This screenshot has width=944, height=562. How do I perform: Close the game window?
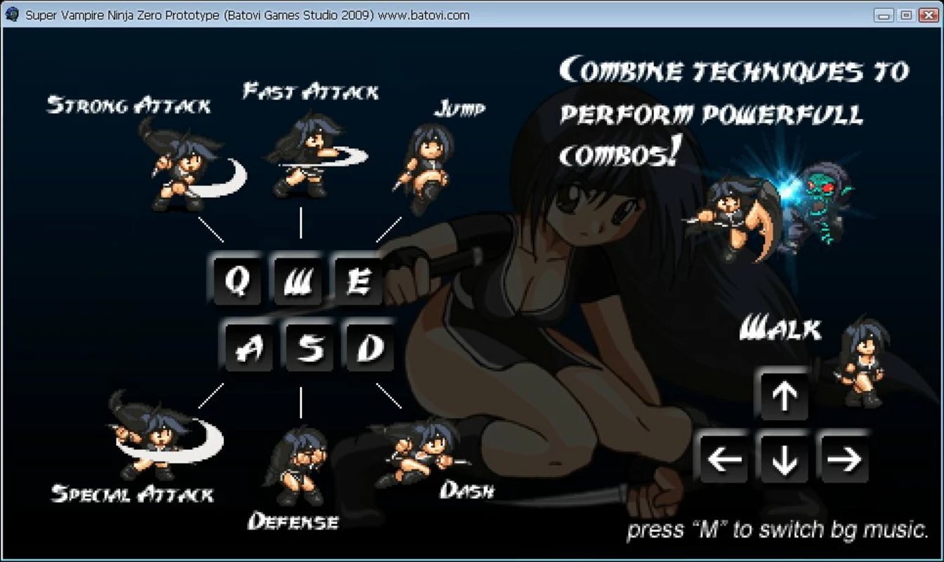tap(927, 15)
